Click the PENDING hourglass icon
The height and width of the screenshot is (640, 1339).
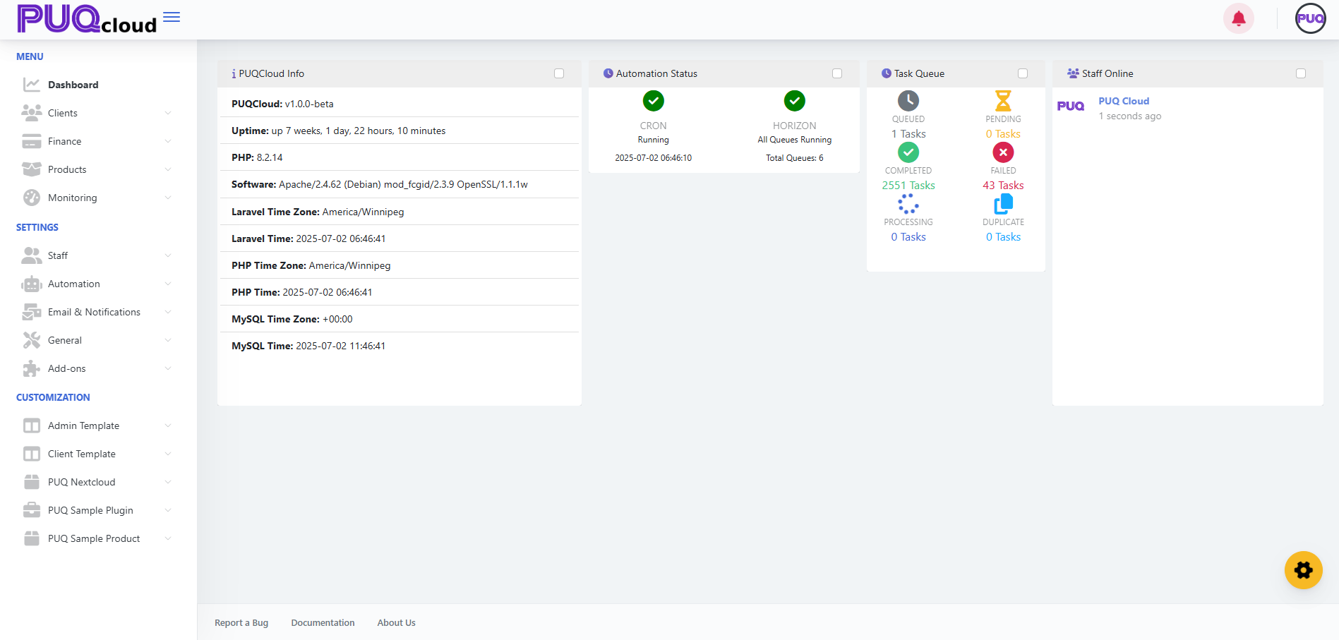[x=1003, y=101]
